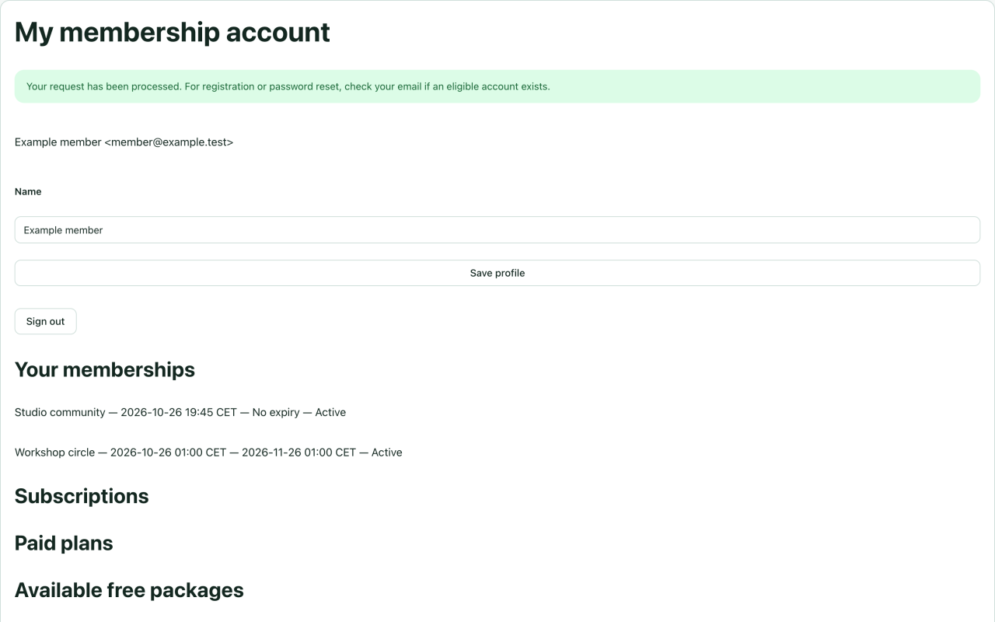Viewport: 995px width, 622px height.
Task: Click the Available free packages heading
Action: pyautogui.click(x=129, y=590)
